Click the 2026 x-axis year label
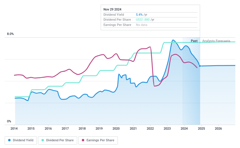 point(218,128)
